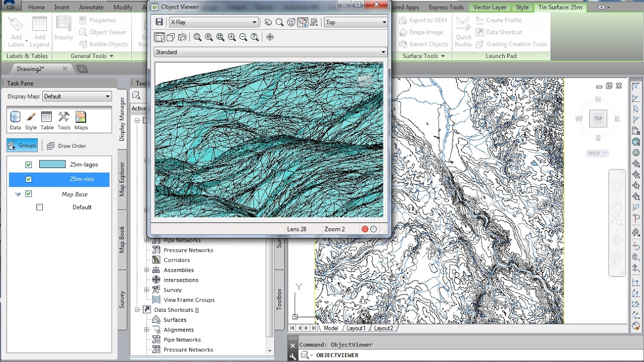
Task: Open the Annotate ribbon tab
Action: (91, 7)
